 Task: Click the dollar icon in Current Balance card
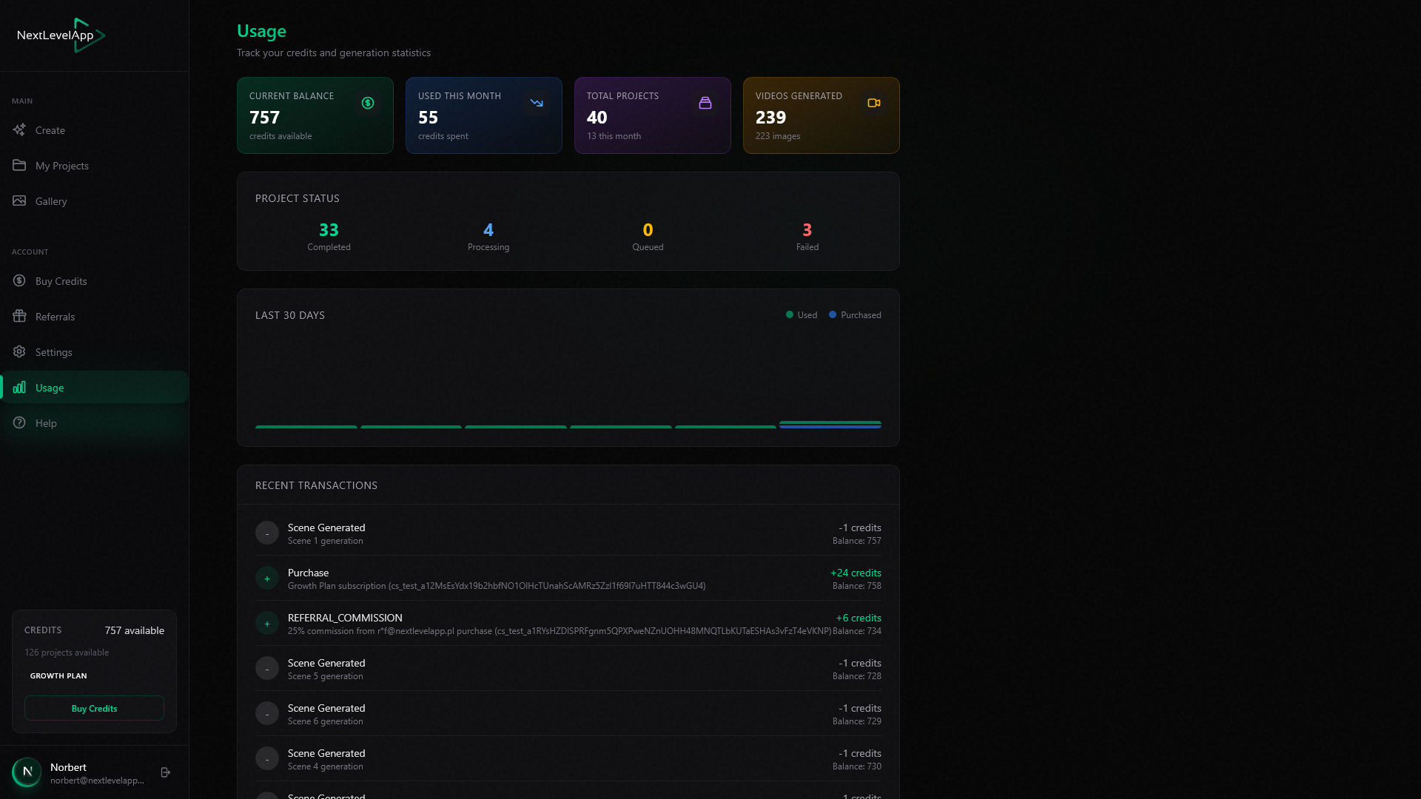pyautogui.click(x=368, y=103)
